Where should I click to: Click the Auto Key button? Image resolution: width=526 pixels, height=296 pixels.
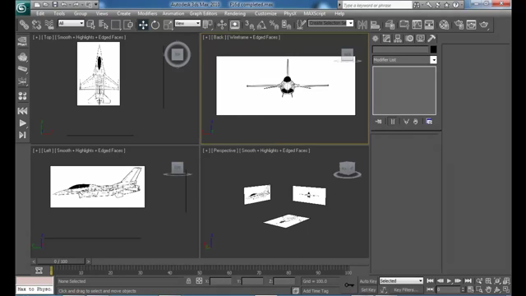pyautogui.click(x=368, y=281)
